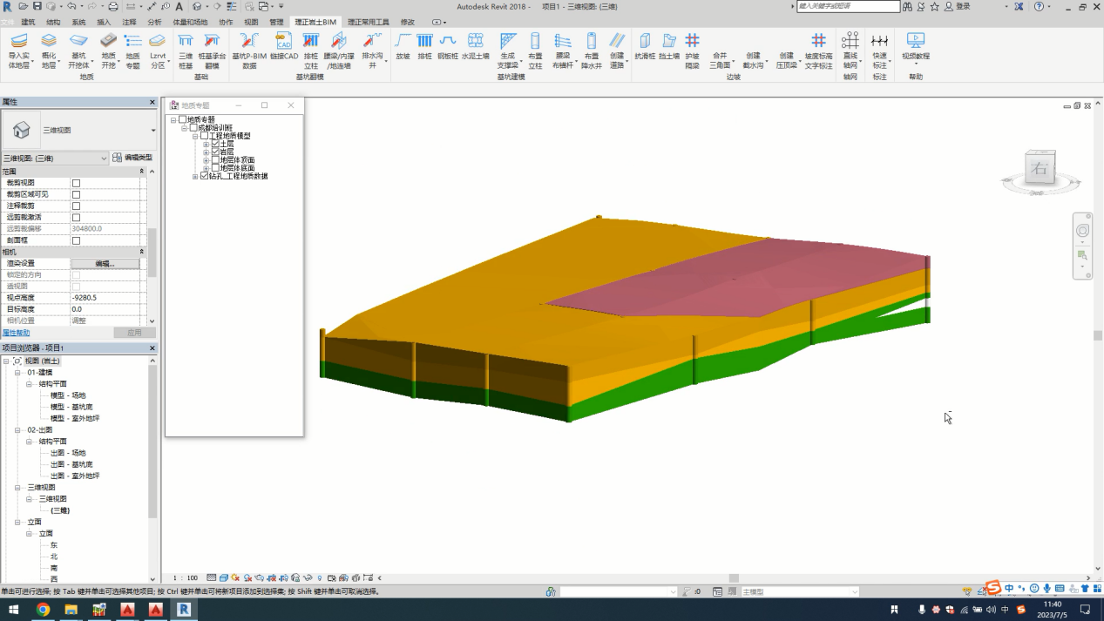Image resolution: width=1104 pixels, height=621 pixels.
Task: Switch to the 理正常用工具 ribbon tab
Action: (369, 22)
